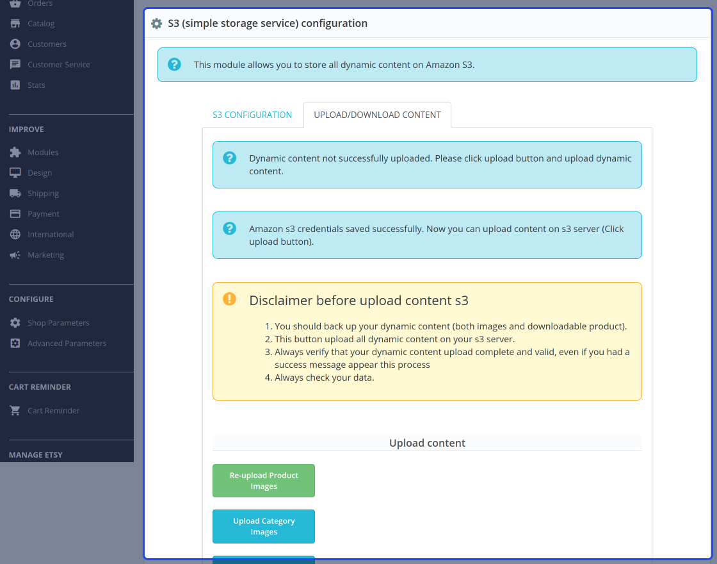Click Upload Category Images button
The height and width of the screenshot is (564, 717).
coord(264,526)
